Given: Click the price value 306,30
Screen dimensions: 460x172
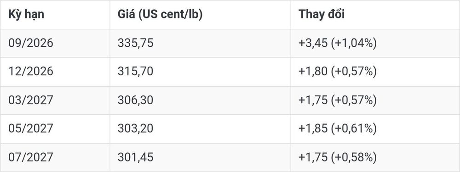Looking at the screenshot, I should tap(136, 100).
